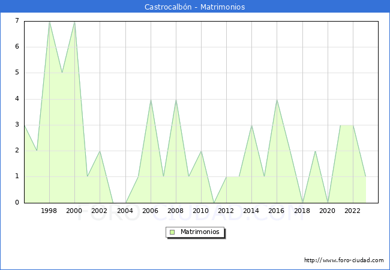Click the y-axis label 4
Screen dimensions: 390x270
(x=17, y=99)
